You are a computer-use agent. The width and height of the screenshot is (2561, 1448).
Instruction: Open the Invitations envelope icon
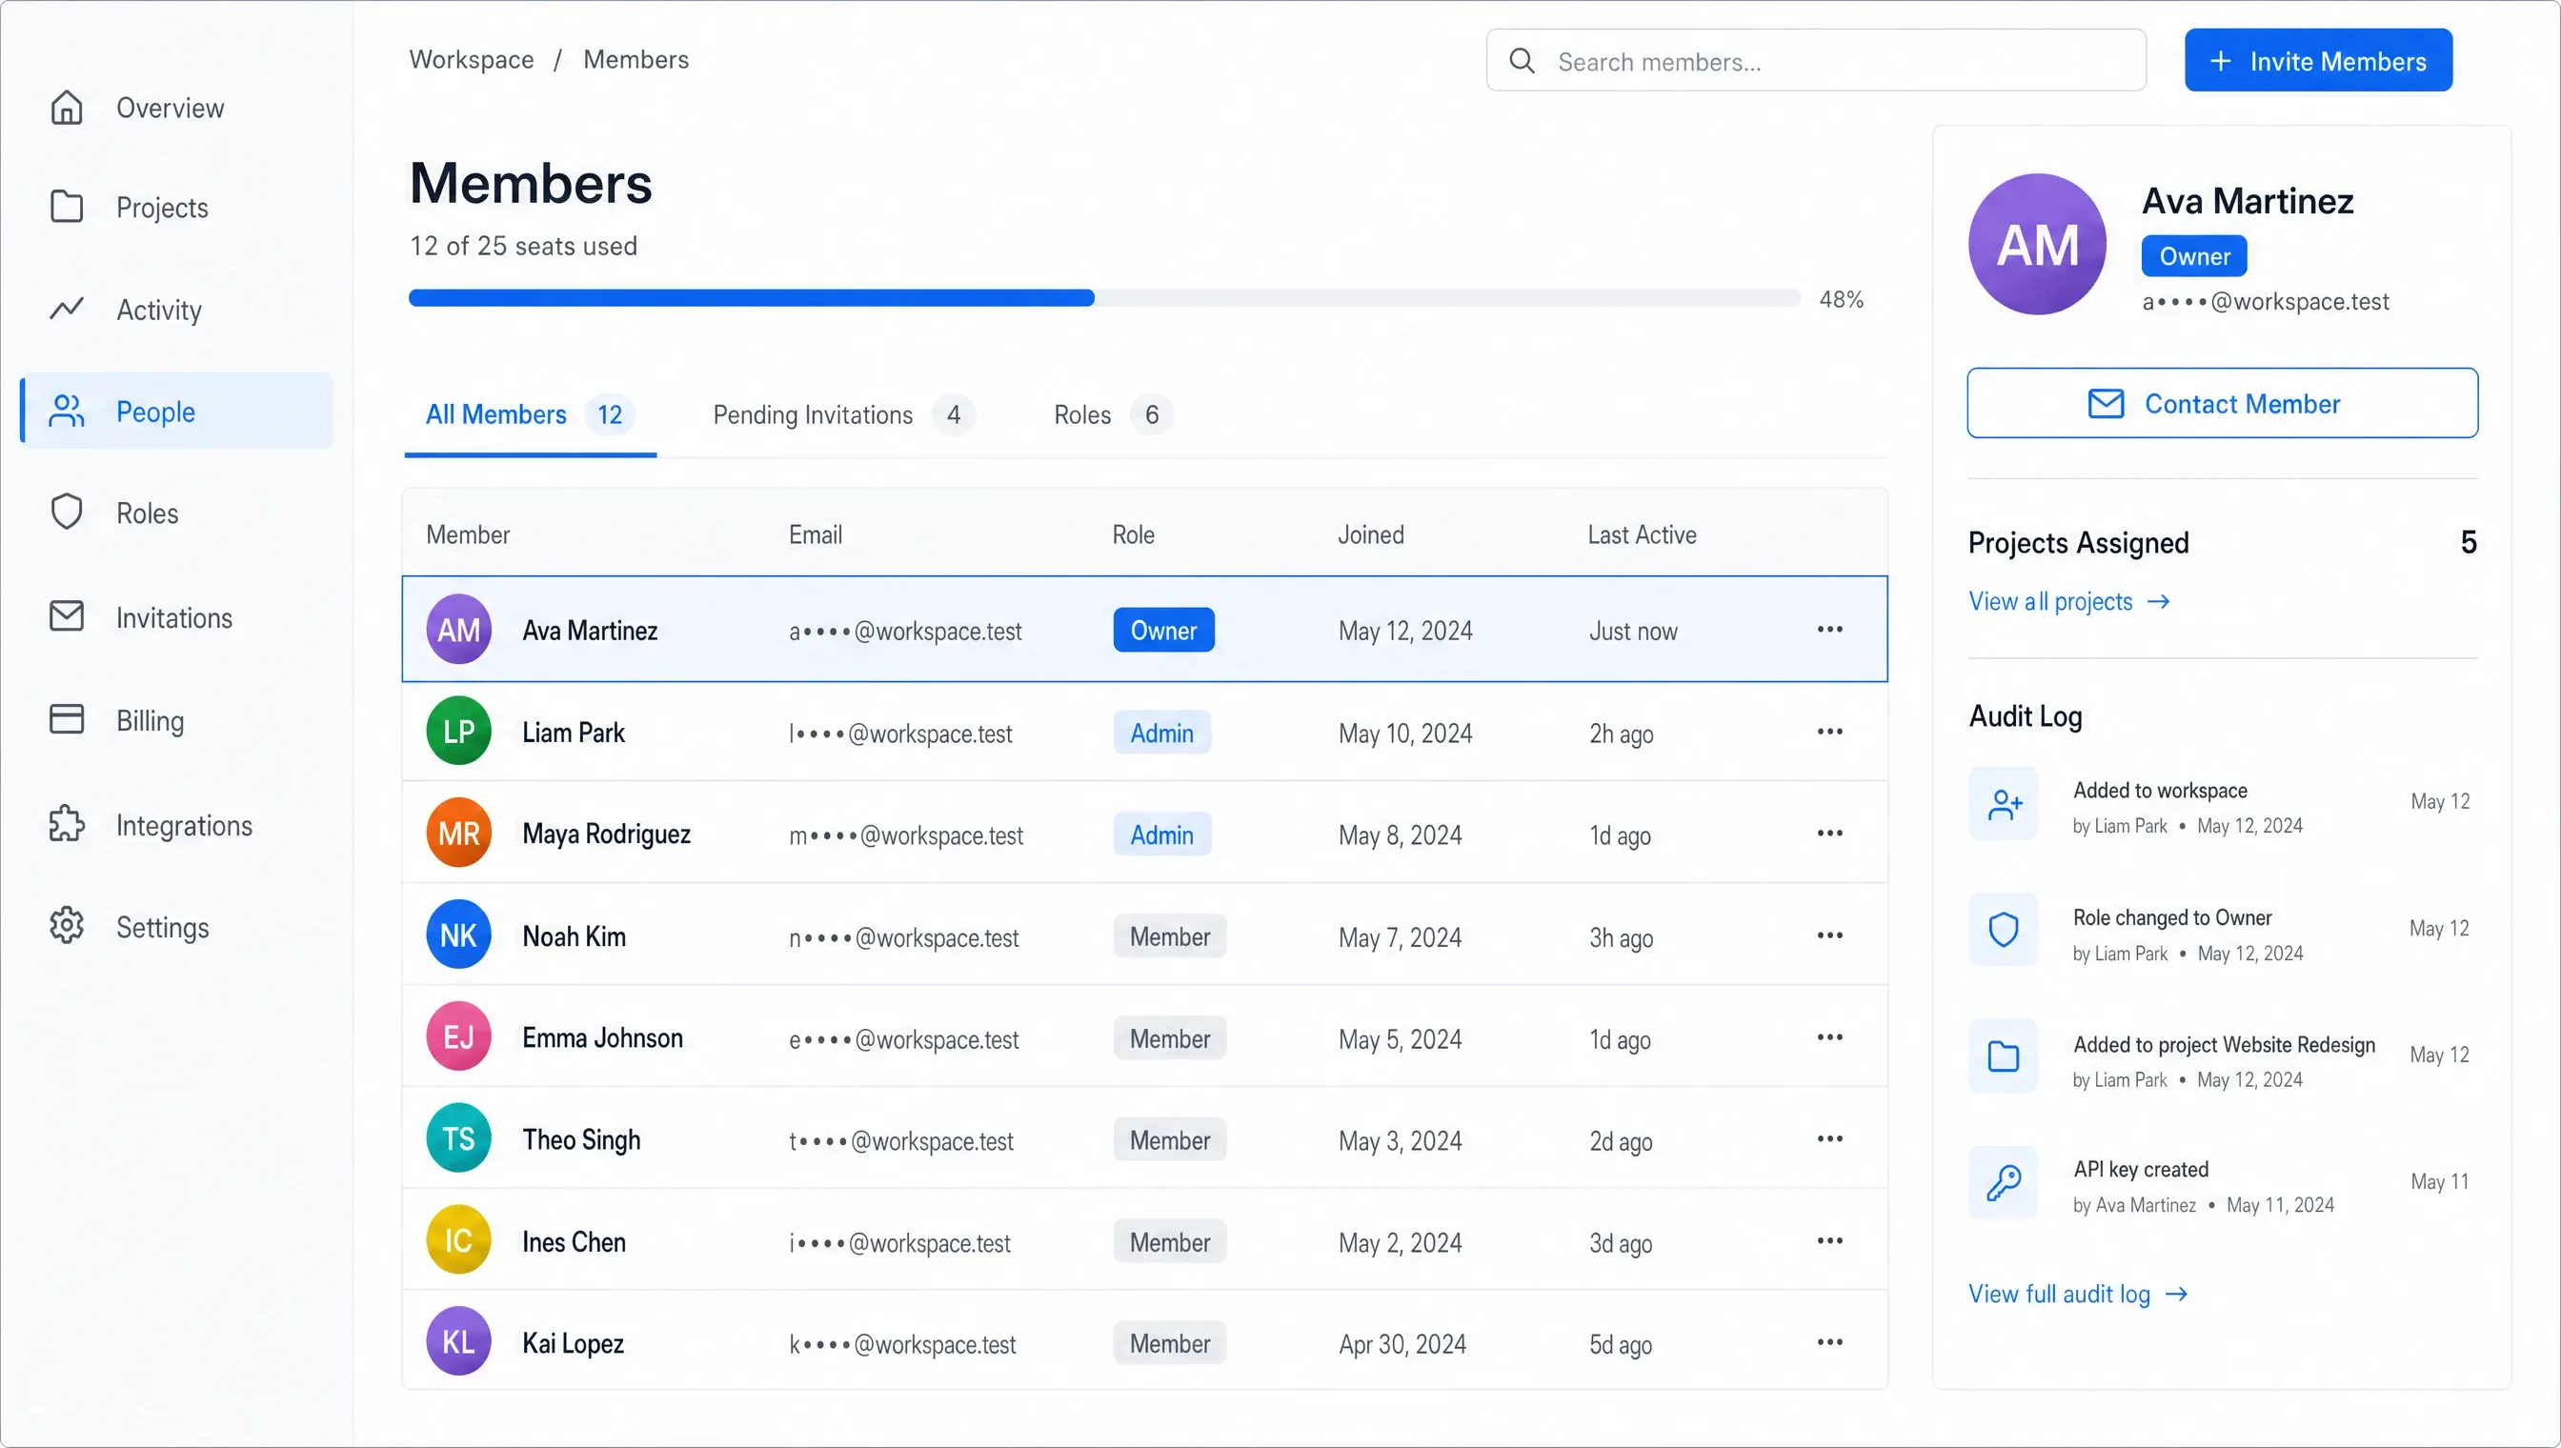67,616
